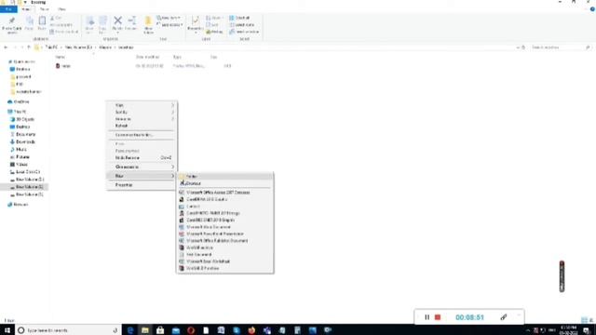Choose Microsoft Excel Worksheet in New submenu
596x335 pixels.
click(225, 261)
